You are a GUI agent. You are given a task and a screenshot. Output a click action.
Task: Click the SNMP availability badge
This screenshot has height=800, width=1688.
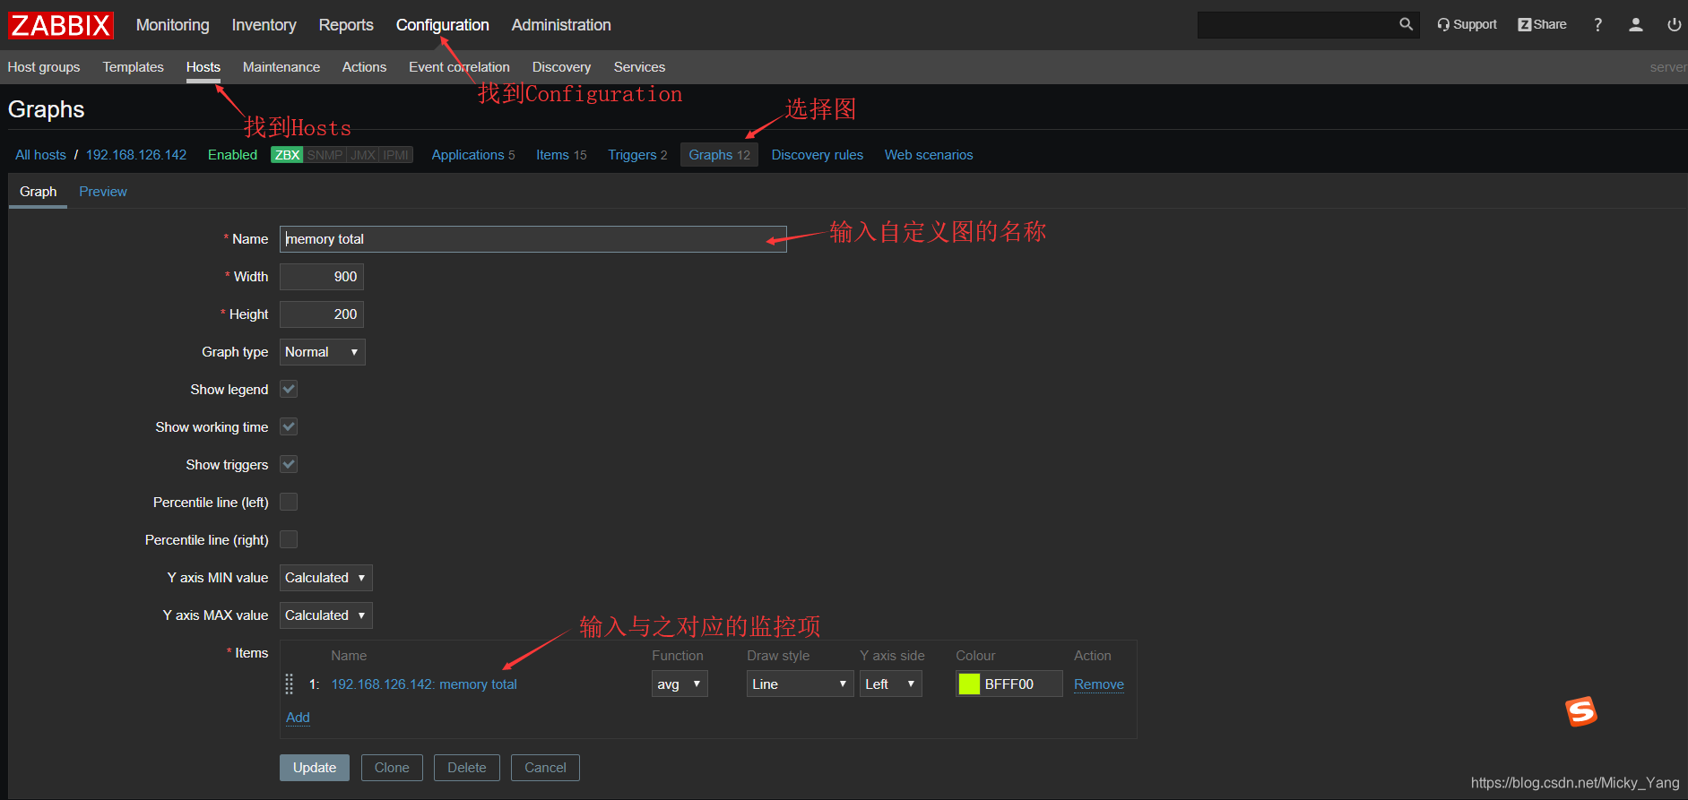click(x=325, y=155)
